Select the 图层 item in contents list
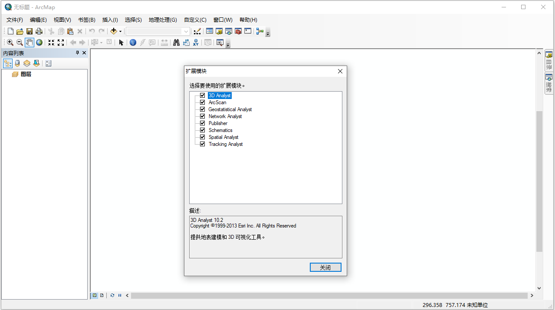The height and width of the screenshot is (310, 555). 26,74
